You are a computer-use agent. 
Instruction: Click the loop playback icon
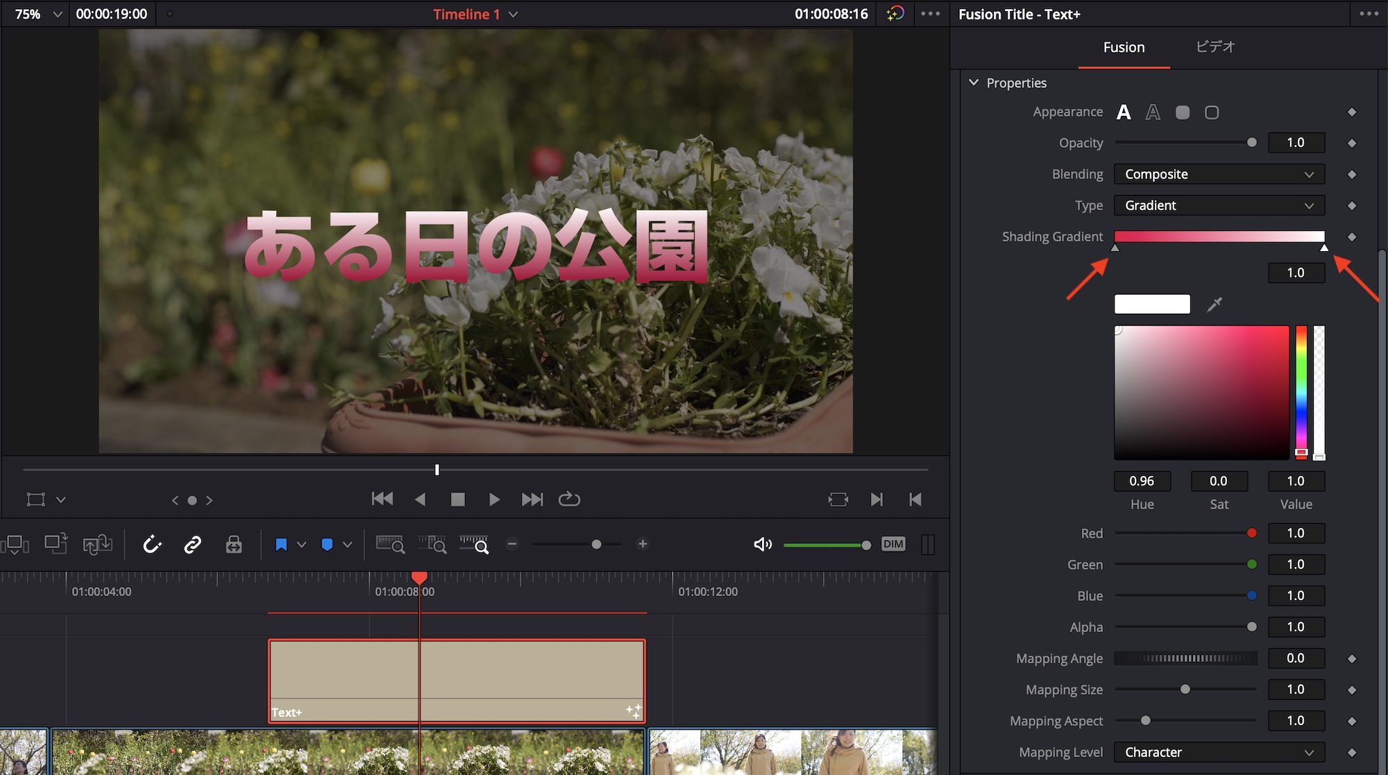tap(569, 500)
